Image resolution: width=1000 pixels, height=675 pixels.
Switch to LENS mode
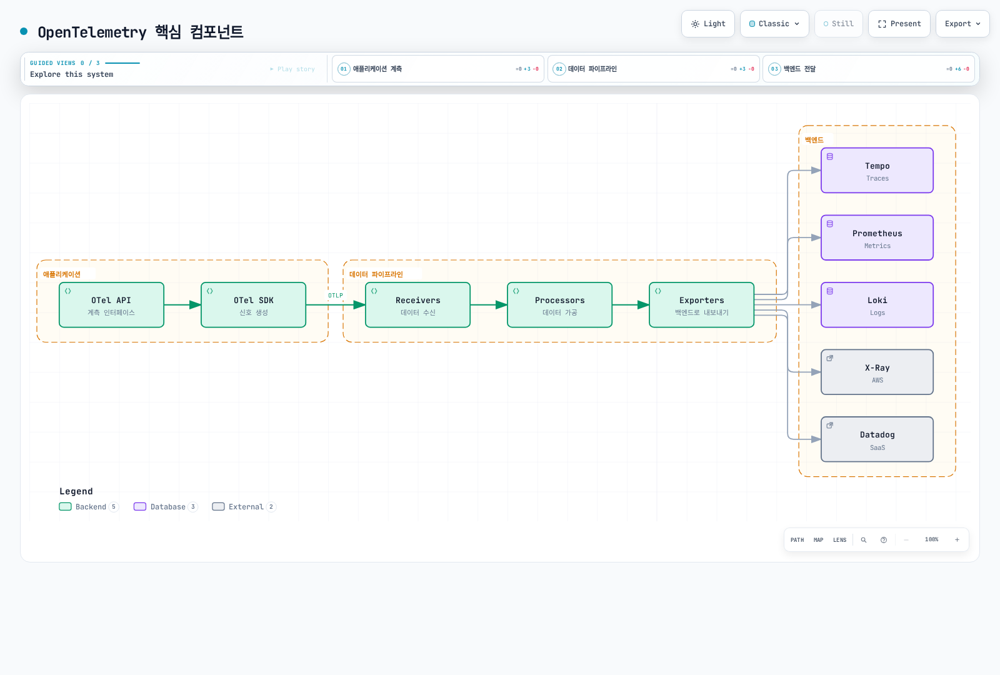(839, 540)
